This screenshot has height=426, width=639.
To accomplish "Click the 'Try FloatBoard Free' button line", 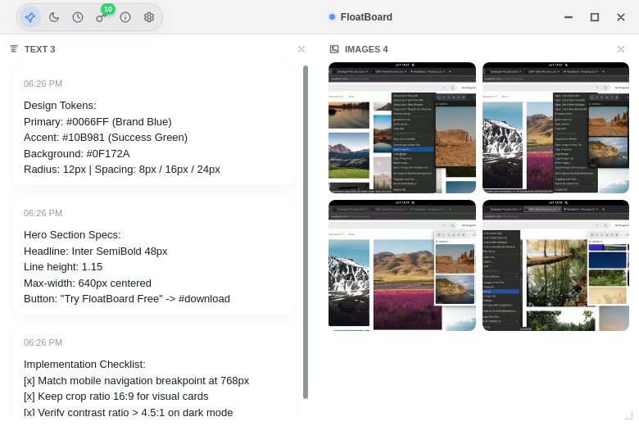I will tap(127, 299).
